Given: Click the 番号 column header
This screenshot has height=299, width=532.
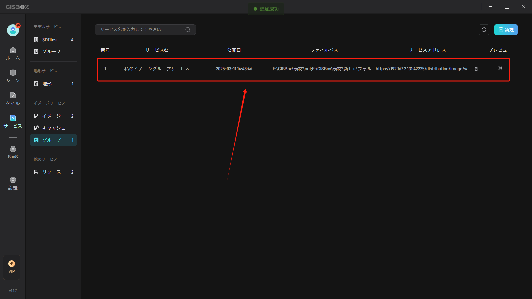Looking at the screenshot, I should pyautogui.click(x=105, y=50).
